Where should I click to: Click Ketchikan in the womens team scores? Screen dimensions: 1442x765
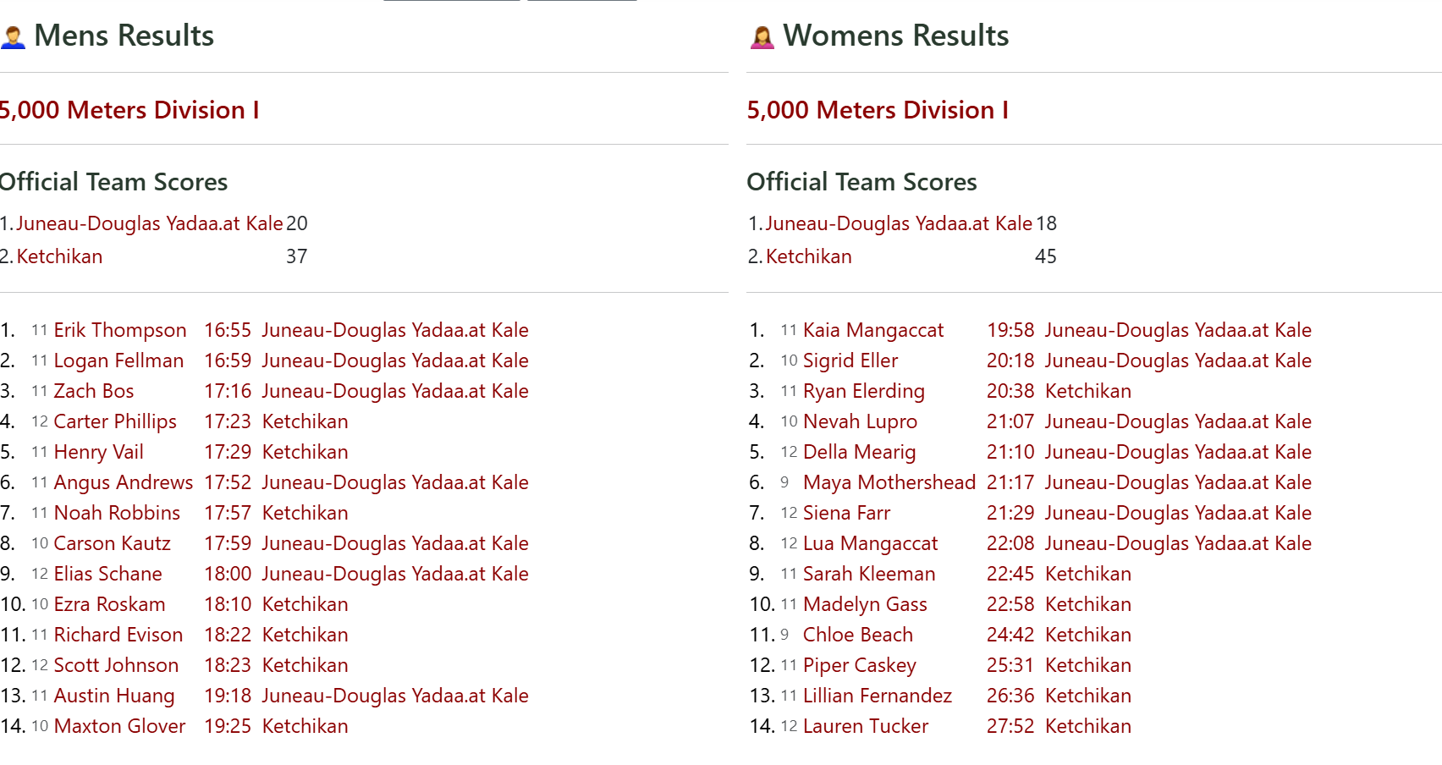808,256
